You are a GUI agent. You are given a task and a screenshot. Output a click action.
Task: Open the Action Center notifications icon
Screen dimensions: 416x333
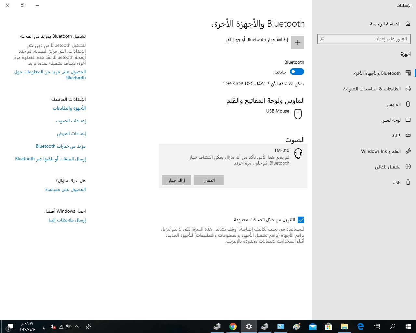coord(10,326)
